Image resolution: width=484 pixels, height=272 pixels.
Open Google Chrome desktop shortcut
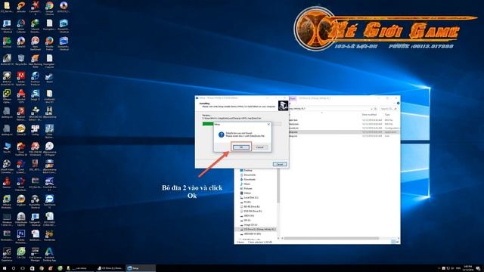(49, 8)
